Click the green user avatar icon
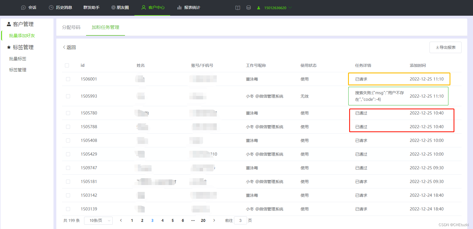This screenshot has width=473, height=229. [259, 8]
